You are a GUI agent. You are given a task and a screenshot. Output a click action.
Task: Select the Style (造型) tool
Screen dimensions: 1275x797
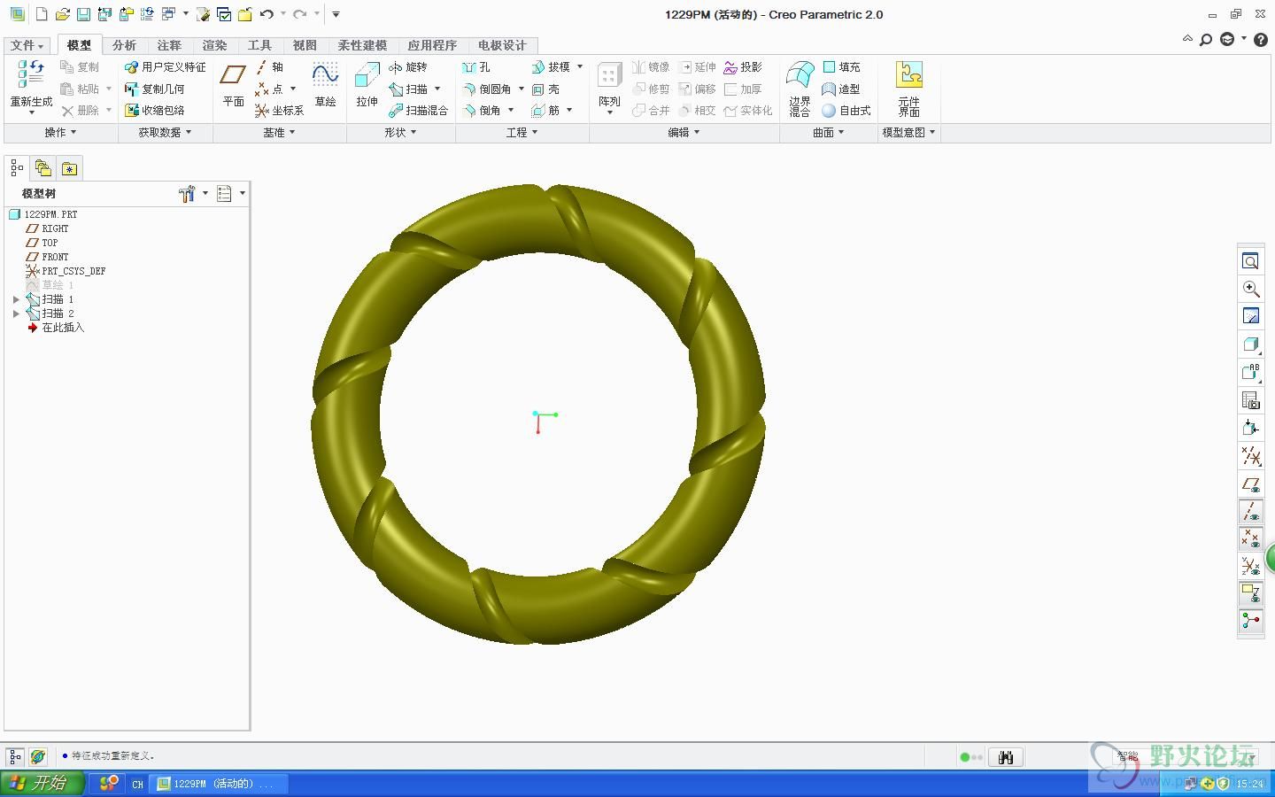coord(841,89)
